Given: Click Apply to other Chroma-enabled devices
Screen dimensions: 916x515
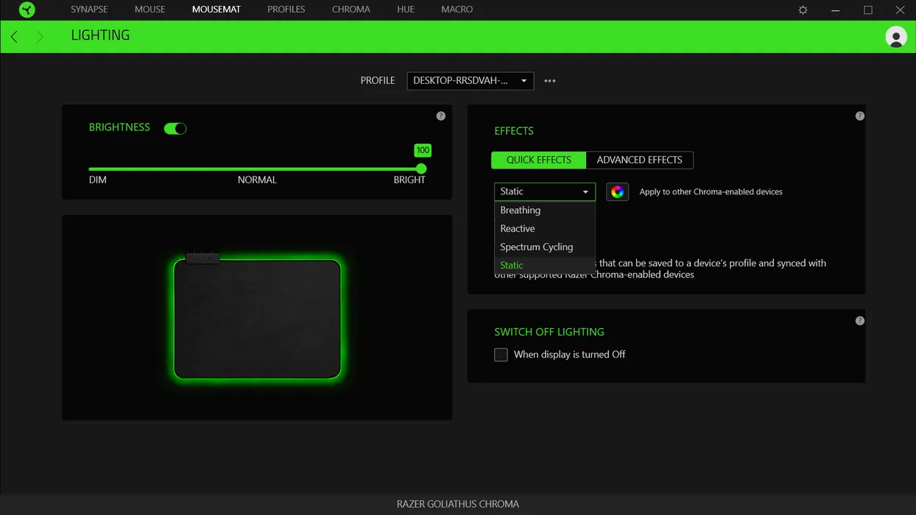Looking at the screenshot, I should [x=711, y=192].
